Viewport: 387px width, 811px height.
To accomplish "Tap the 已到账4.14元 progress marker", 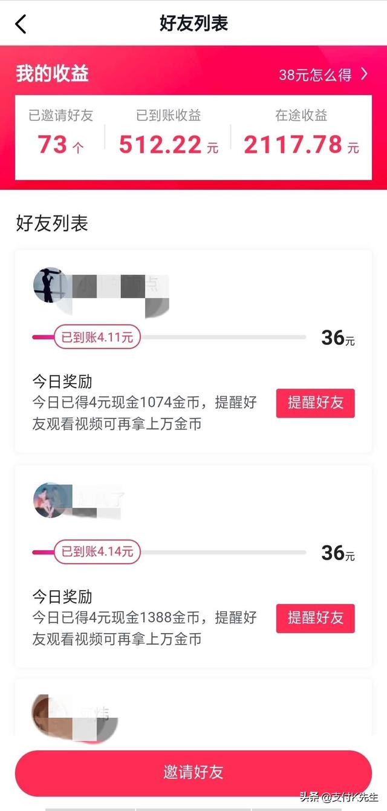I will (97, 552).
